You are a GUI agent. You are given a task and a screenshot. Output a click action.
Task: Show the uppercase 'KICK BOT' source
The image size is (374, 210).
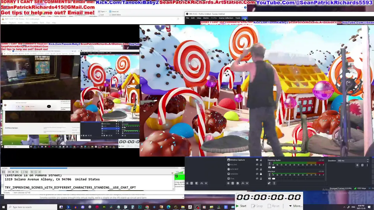pyautogui.click(x=257, y=169)
